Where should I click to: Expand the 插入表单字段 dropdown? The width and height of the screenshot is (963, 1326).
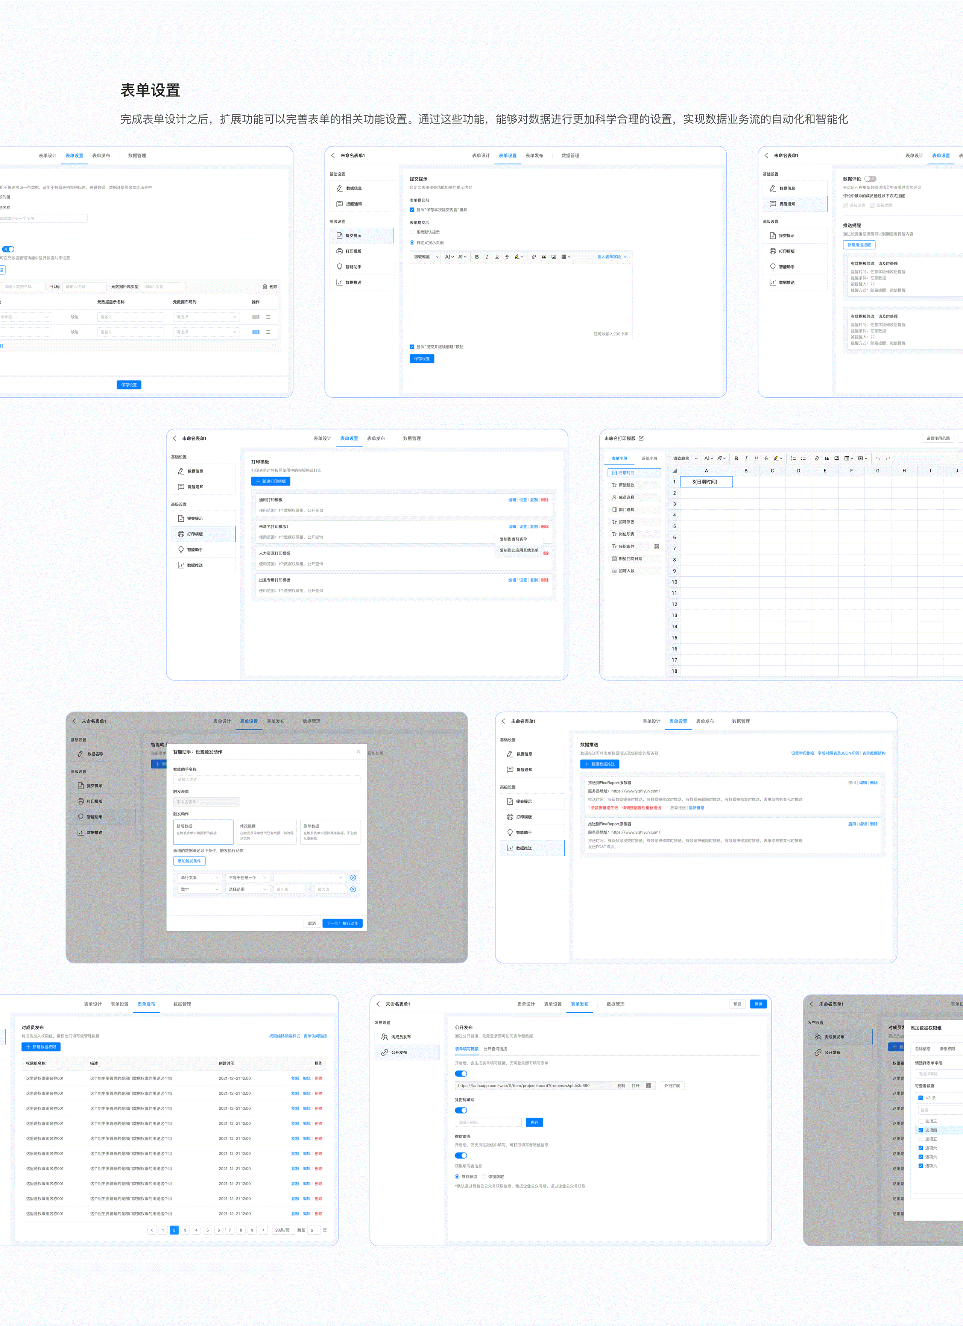[x=612, y=257]
